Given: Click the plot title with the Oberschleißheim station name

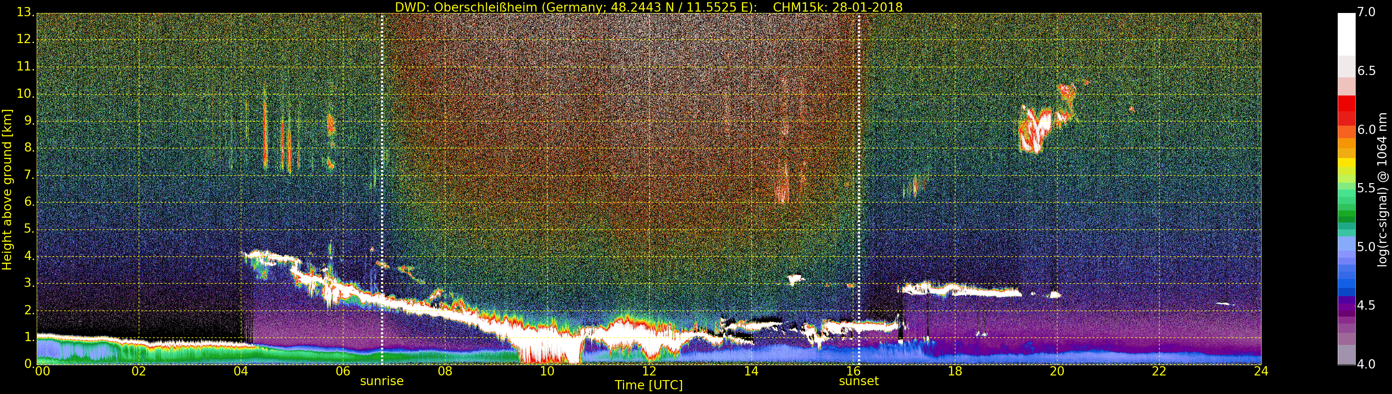Looking at the screenshot, I should pyautogui.click(x=649, y=7).
